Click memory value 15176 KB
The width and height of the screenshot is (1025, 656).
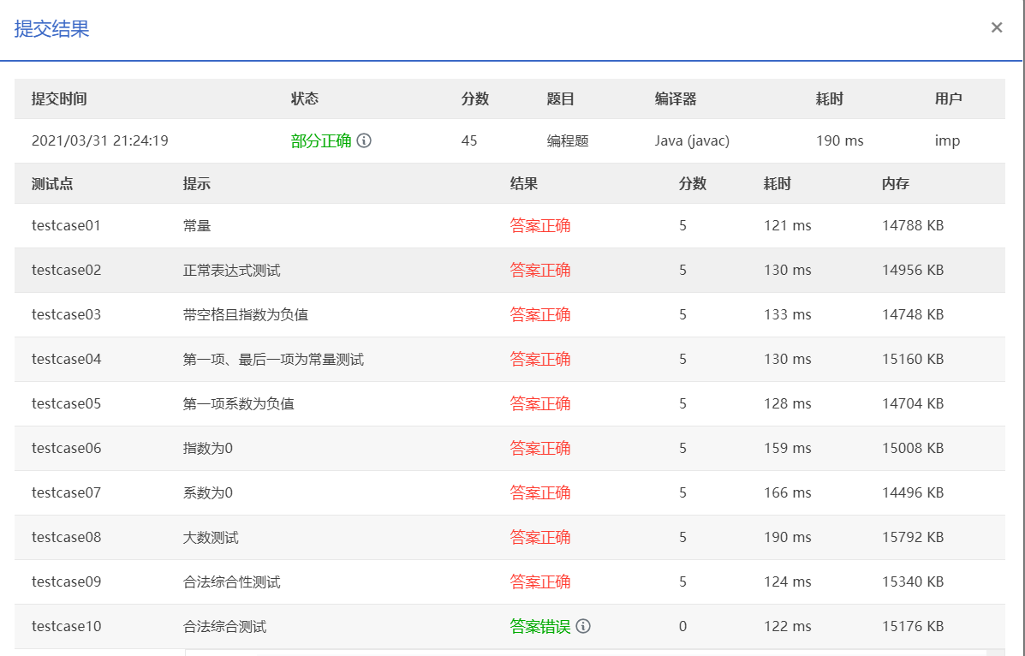coord(913,626)
